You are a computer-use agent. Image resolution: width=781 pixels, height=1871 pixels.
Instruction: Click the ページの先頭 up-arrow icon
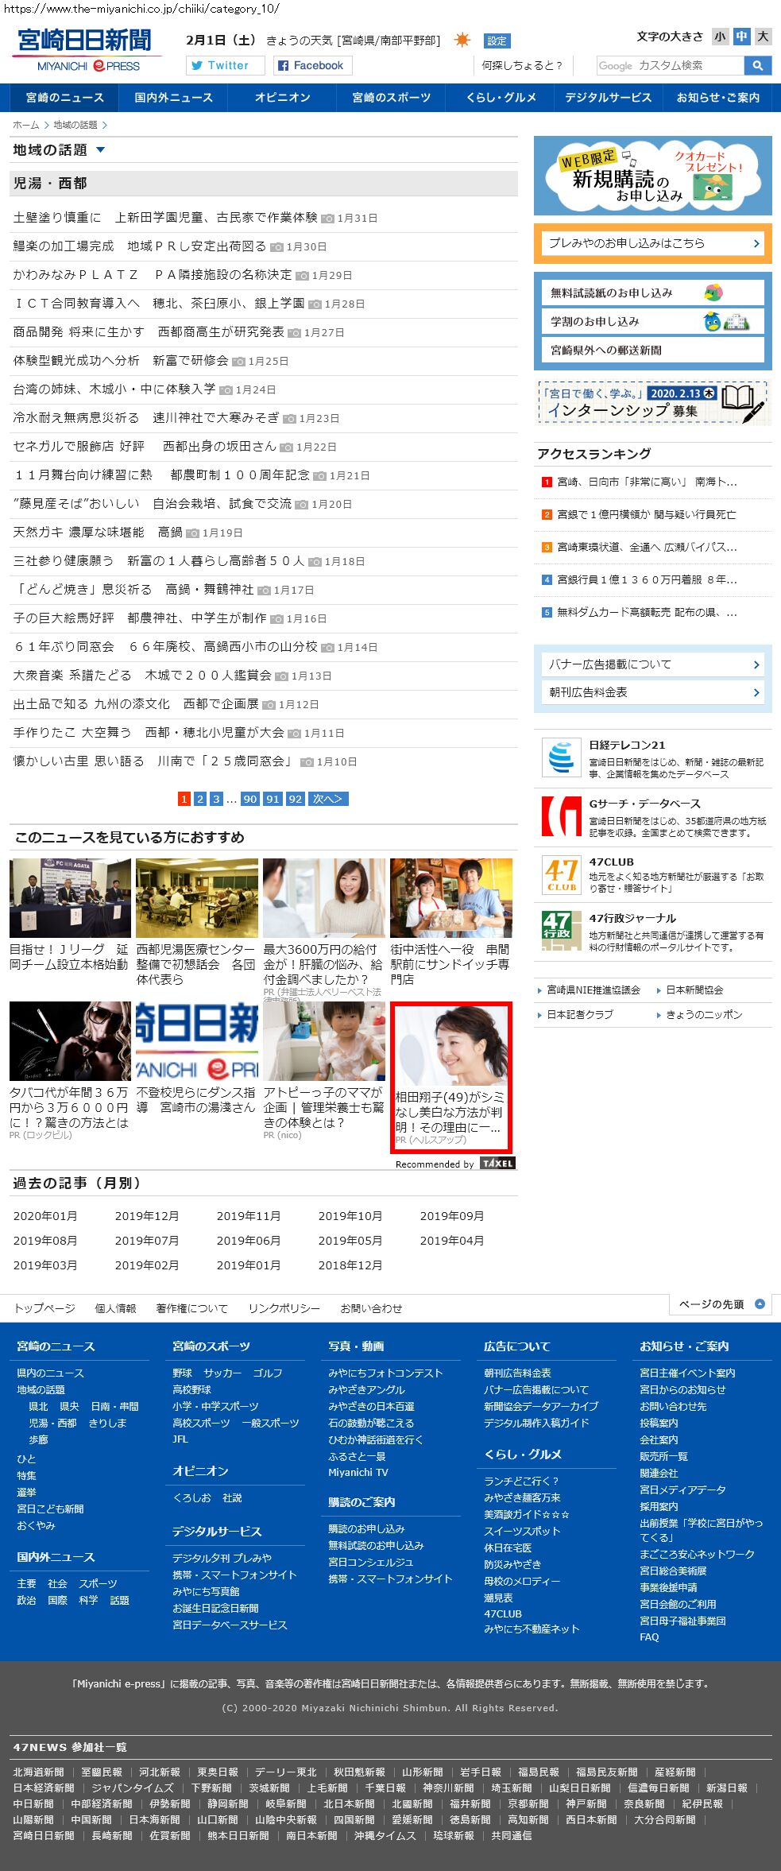tap(760, 1304)
